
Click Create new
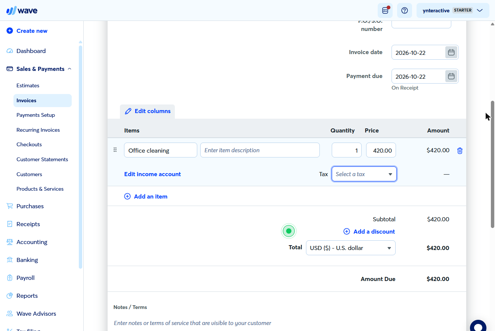click(32, 31)
